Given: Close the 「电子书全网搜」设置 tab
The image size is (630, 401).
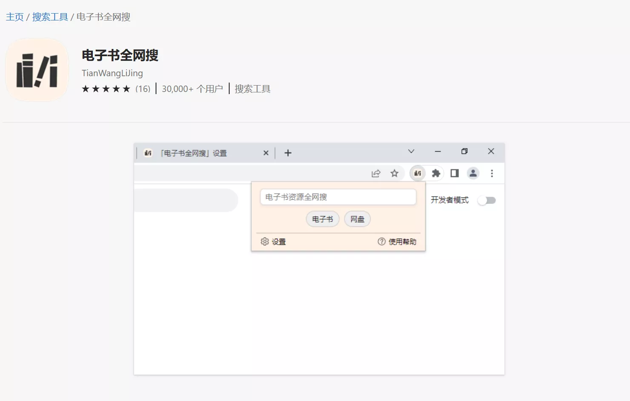Looking at the screenshot, I should click(266, 153).
